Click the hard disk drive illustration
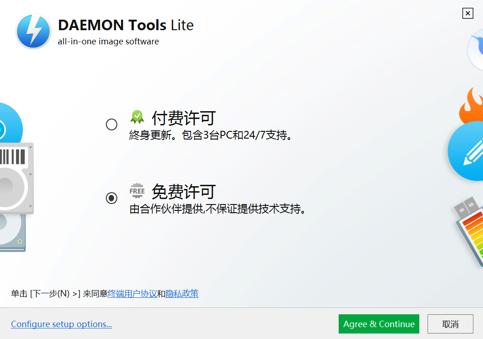Viewport: 483px width, 339px height. click(14, 178)
